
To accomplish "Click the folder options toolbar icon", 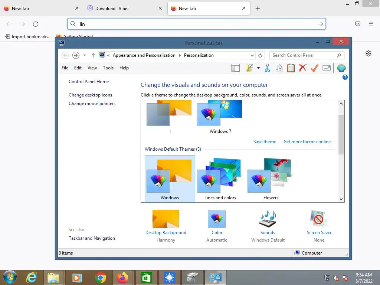I will point(249,68).
